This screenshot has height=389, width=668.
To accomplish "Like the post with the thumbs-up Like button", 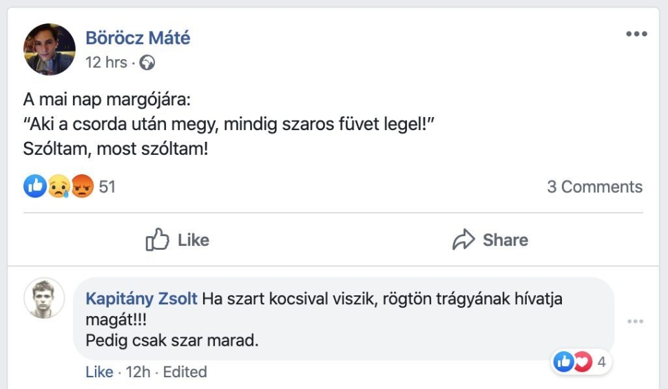I will click(178, 240).
